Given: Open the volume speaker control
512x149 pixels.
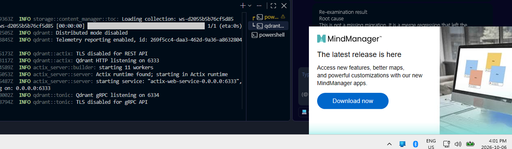Looking at the screenshot, I should (458, 144).
